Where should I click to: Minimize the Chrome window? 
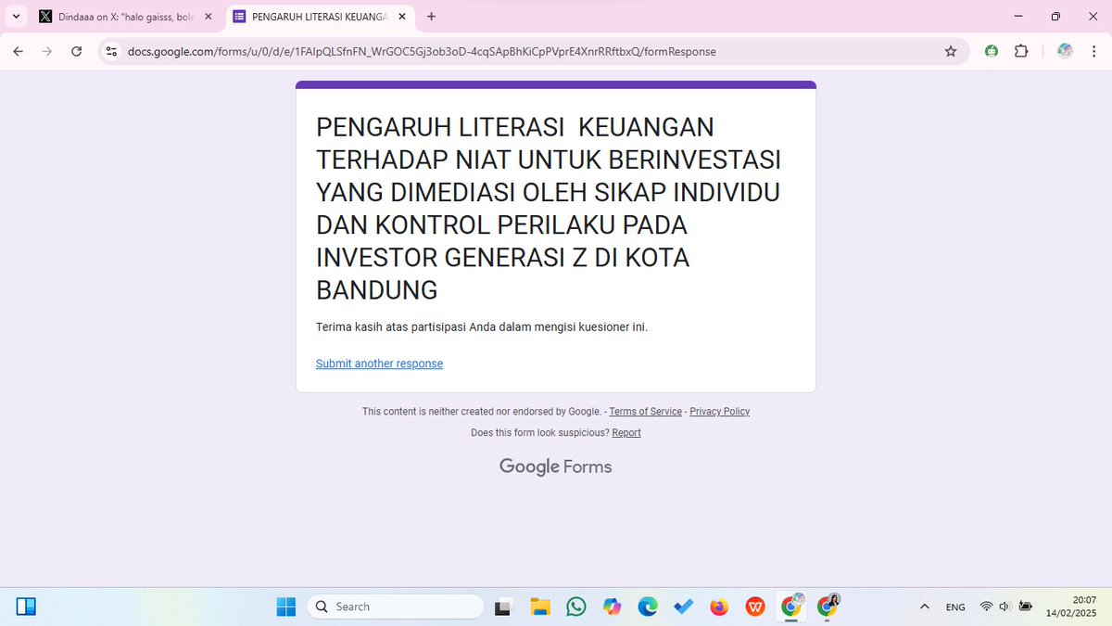(1018, 17)
